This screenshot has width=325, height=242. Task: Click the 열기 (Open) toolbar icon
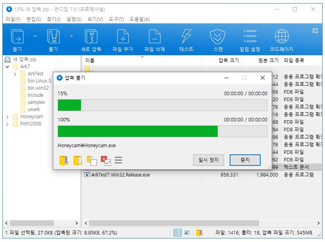click(x=17, y=36)
